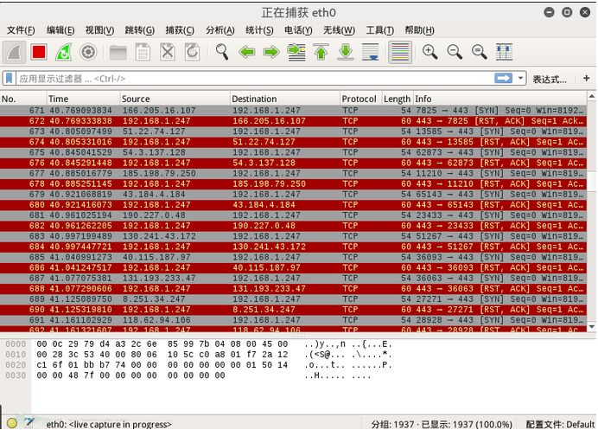Viewport: 598px width, 430px height.
Task: Sort by the Protocol column header
Action: pos(360,99)
